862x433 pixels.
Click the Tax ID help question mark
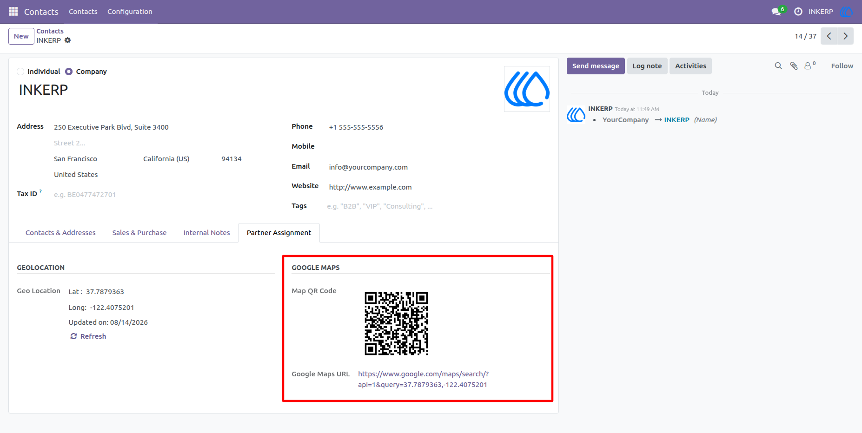(x=40, y=191)
